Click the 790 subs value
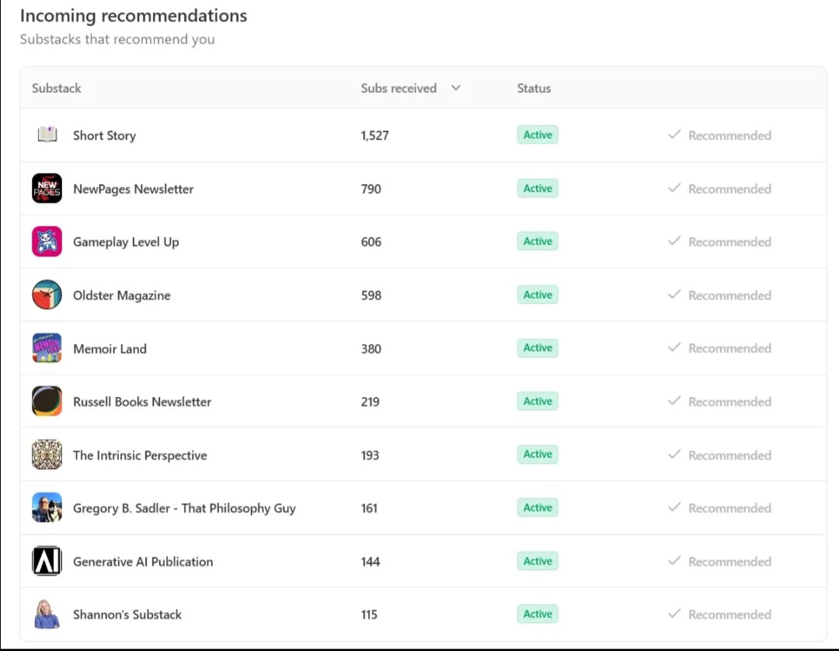The width and height of the screenshot is (839, 651). 371,190
